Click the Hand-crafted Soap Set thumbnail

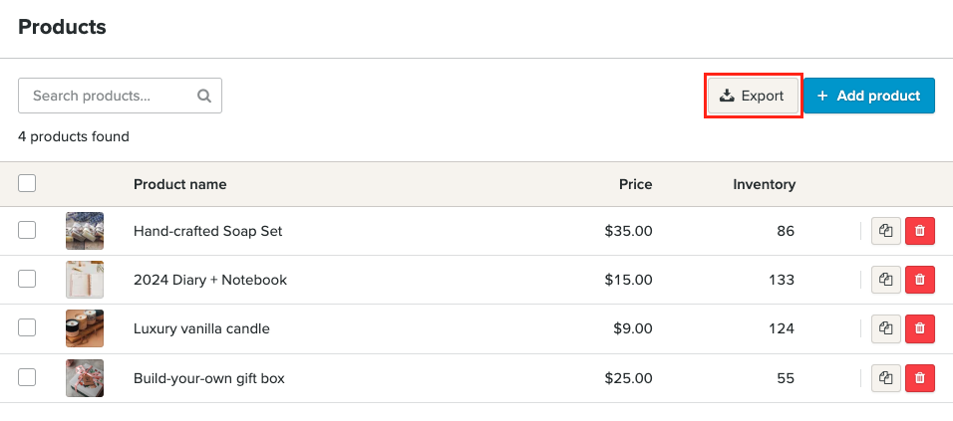click(x=85, y=231)
